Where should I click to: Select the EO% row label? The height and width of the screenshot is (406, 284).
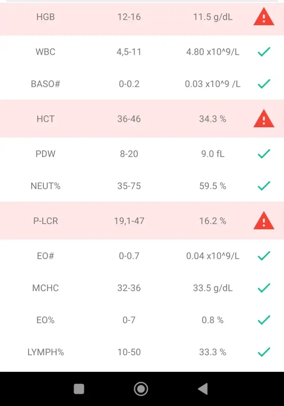click(46, 320)
